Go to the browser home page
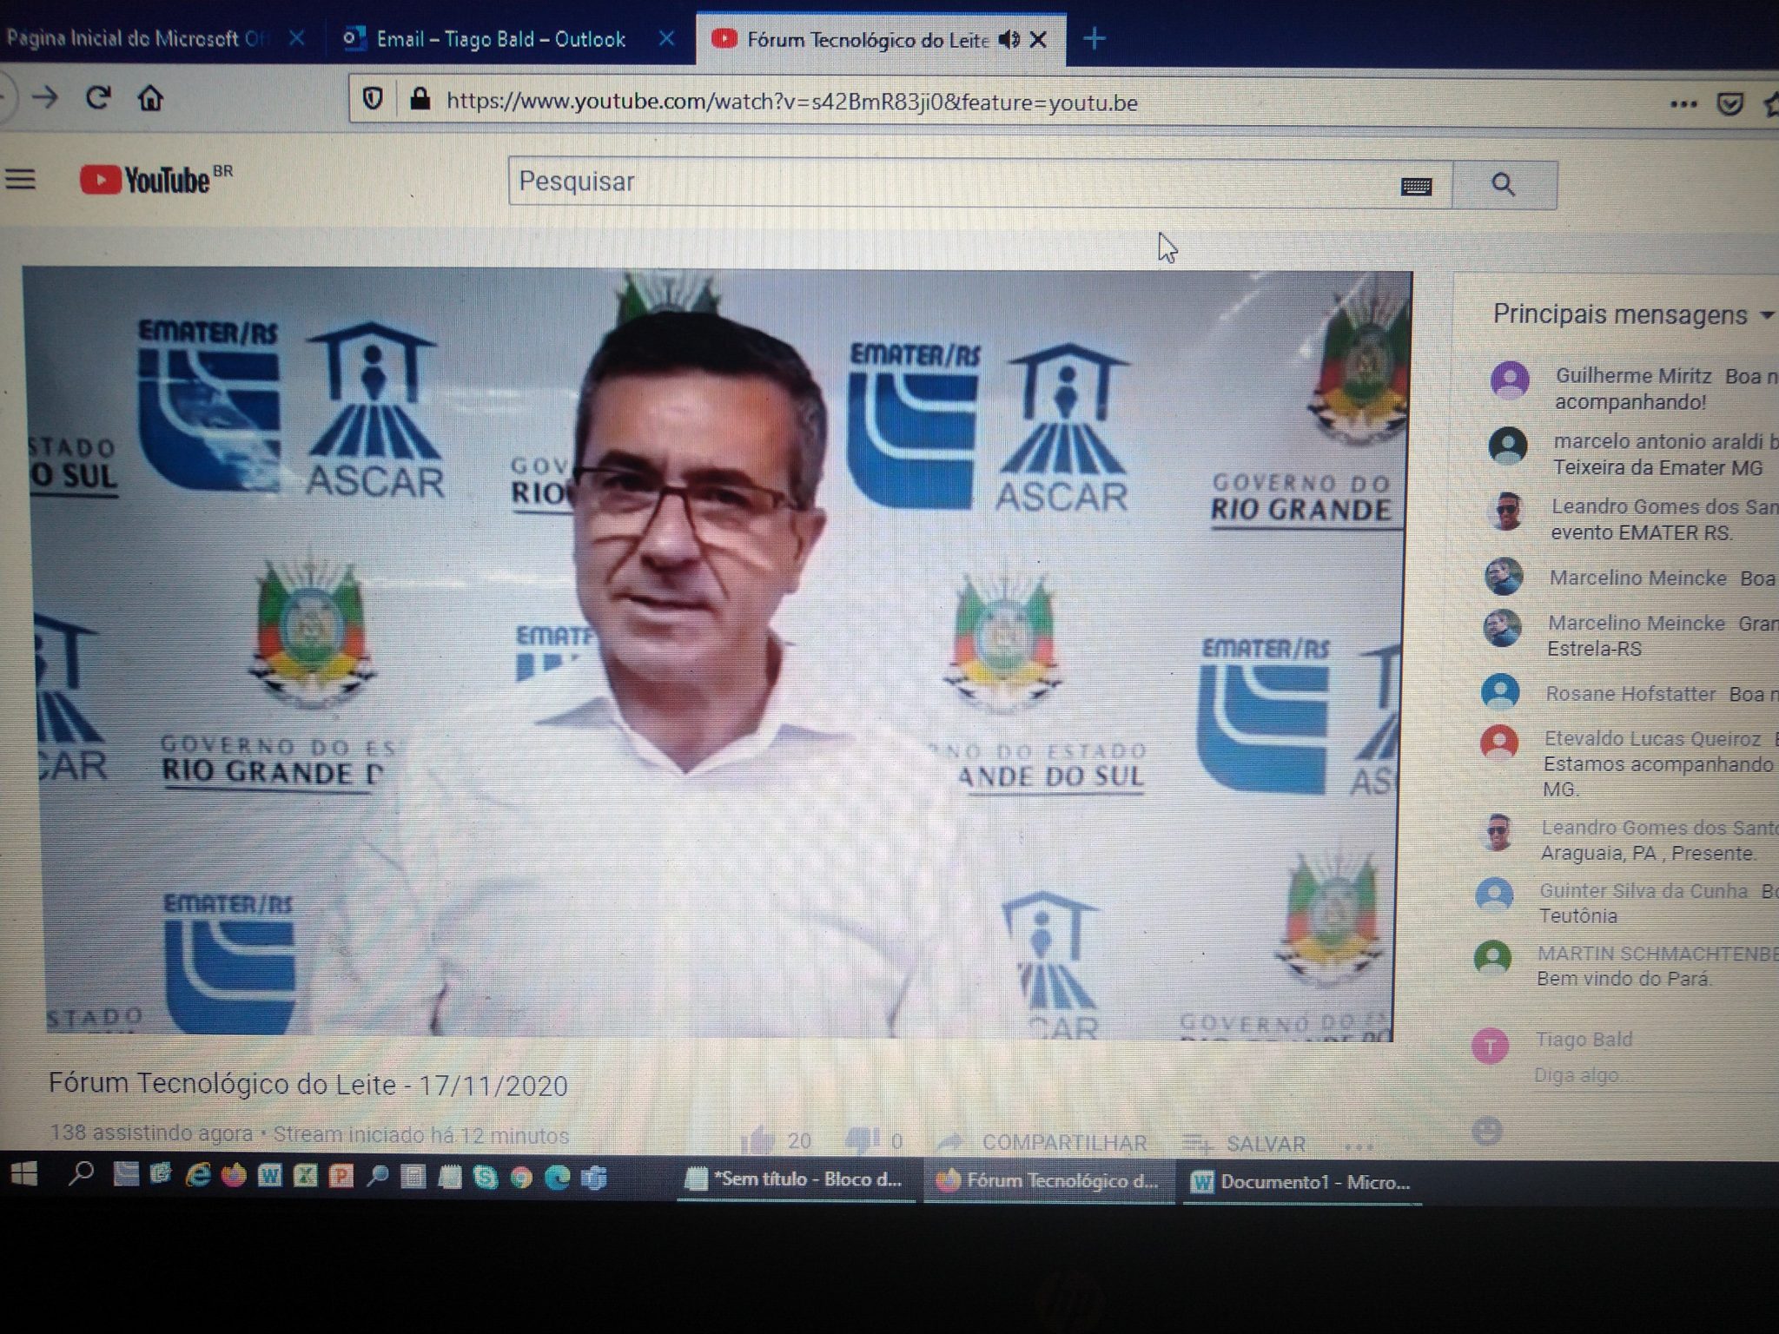Image resolution: width=1779 pixels, height=1334 pixels. [x=150, y=98]
